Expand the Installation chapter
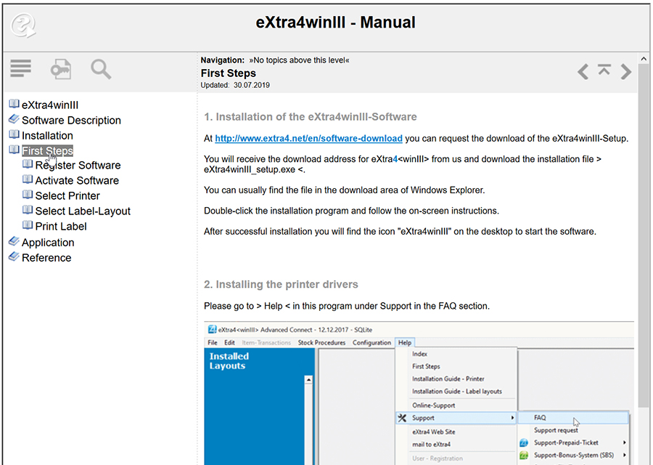653x465 pixels. pos(15,134)
